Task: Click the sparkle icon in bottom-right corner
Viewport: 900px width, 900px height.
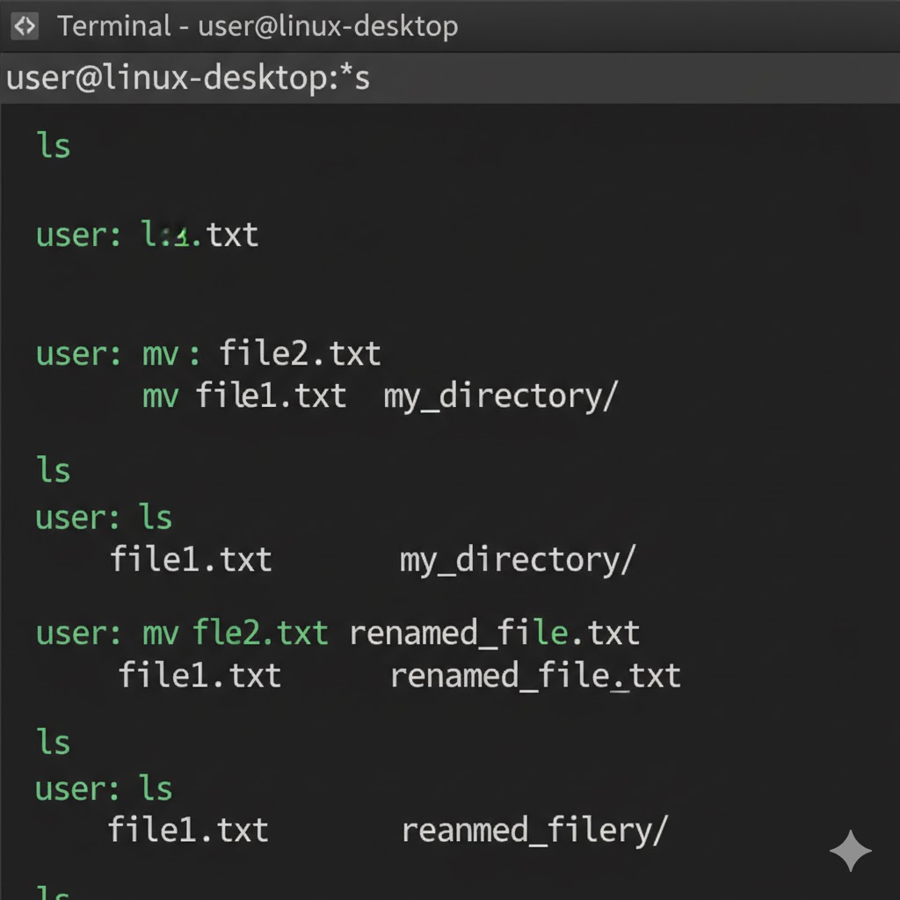Action: (850, 850)
